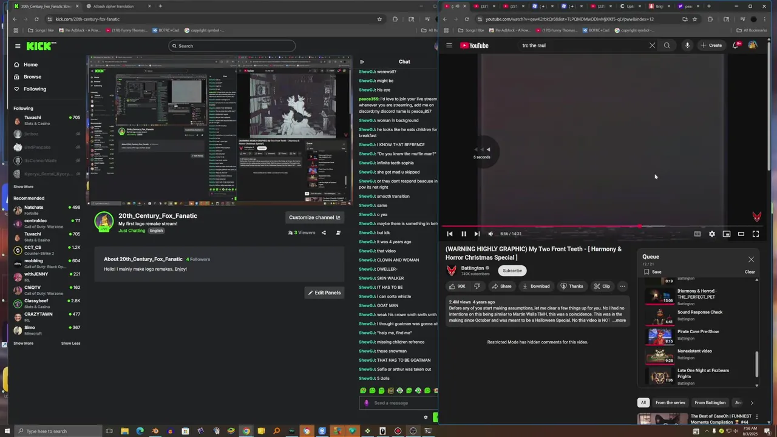The width and height of the screenshot is (777, 437).
Task: Mute the YouTube video volume
Action: (491, 234)
